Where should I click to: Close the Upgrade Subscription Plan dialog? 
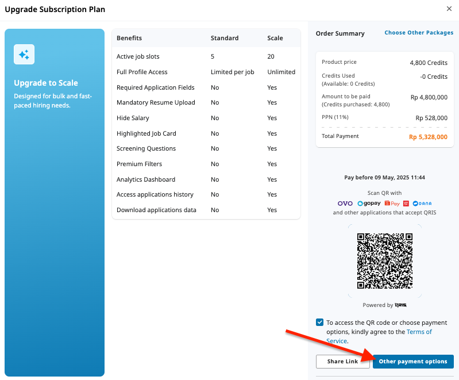pos(449,9)
